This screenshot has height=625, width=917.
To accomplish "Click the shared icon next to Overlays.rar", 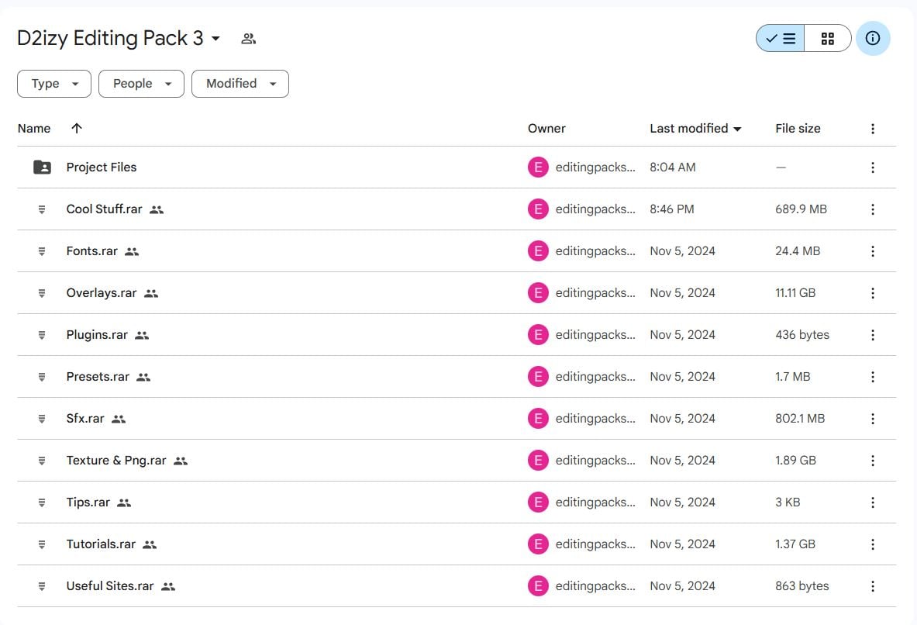I will [151, 293].
